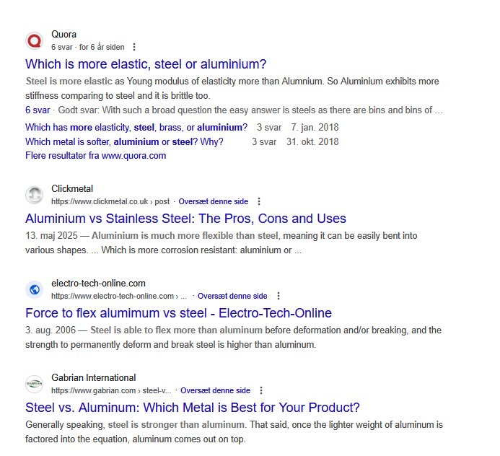Open three-dot menu for Quora result
500x456 pixels.
tap(133, 47)
